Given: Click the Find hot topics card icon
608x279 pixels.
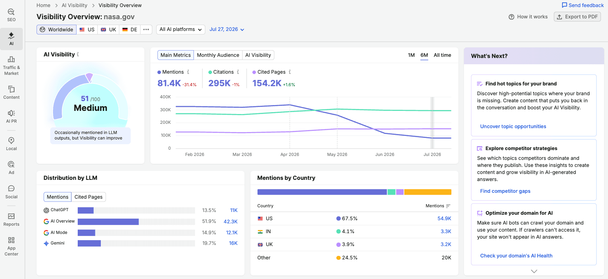Looking at the screenshot, I should (480, 84).
